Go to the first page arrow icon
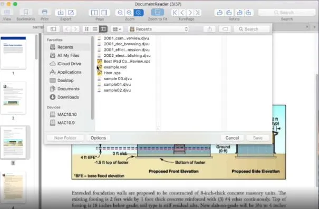319x209 pixels. tap(175, 13)
